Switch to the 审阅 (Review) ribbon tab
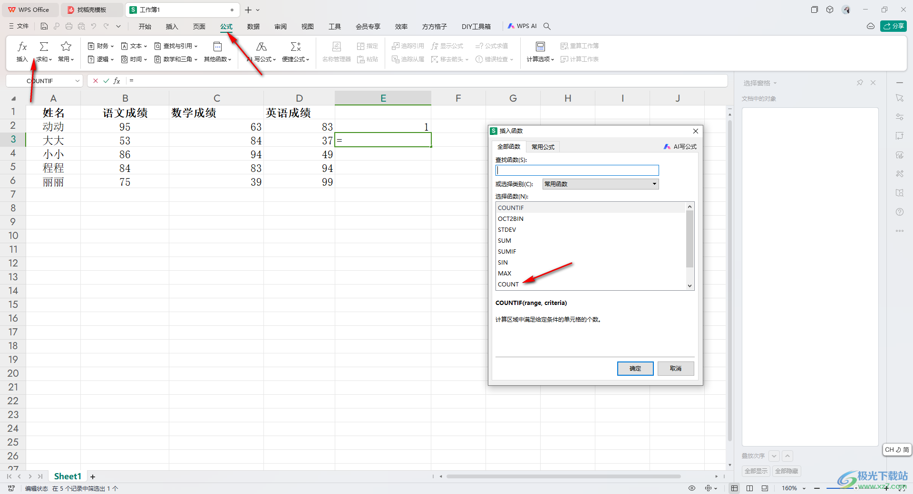 click(x=281, y=27)
